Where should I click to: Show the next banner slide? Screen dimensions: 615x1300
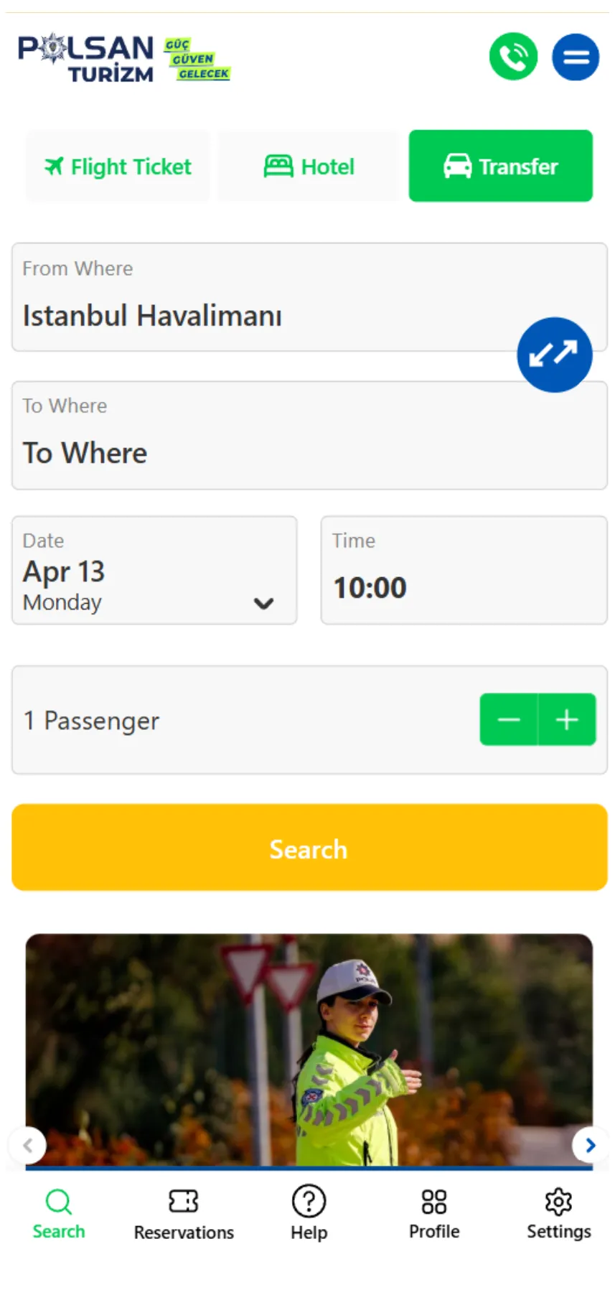(590, 1145)
